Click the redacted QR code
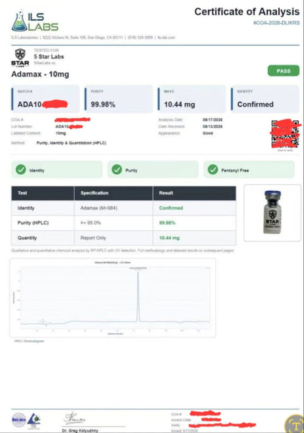Viewport: 304px width, 433px height. tap(285, 134)
